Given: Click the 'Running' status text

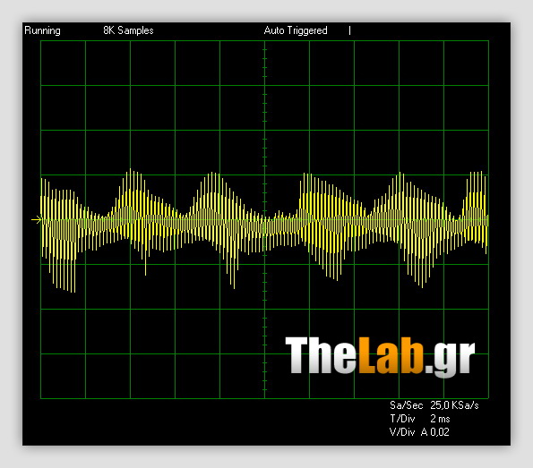Looking at the screenshot, I should pos(42,30).
